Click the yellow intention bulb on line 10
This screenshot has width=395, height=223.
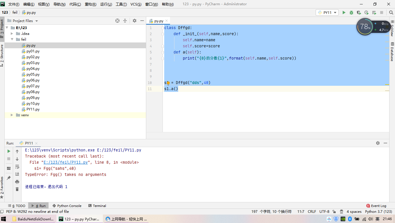click(168, 83)
